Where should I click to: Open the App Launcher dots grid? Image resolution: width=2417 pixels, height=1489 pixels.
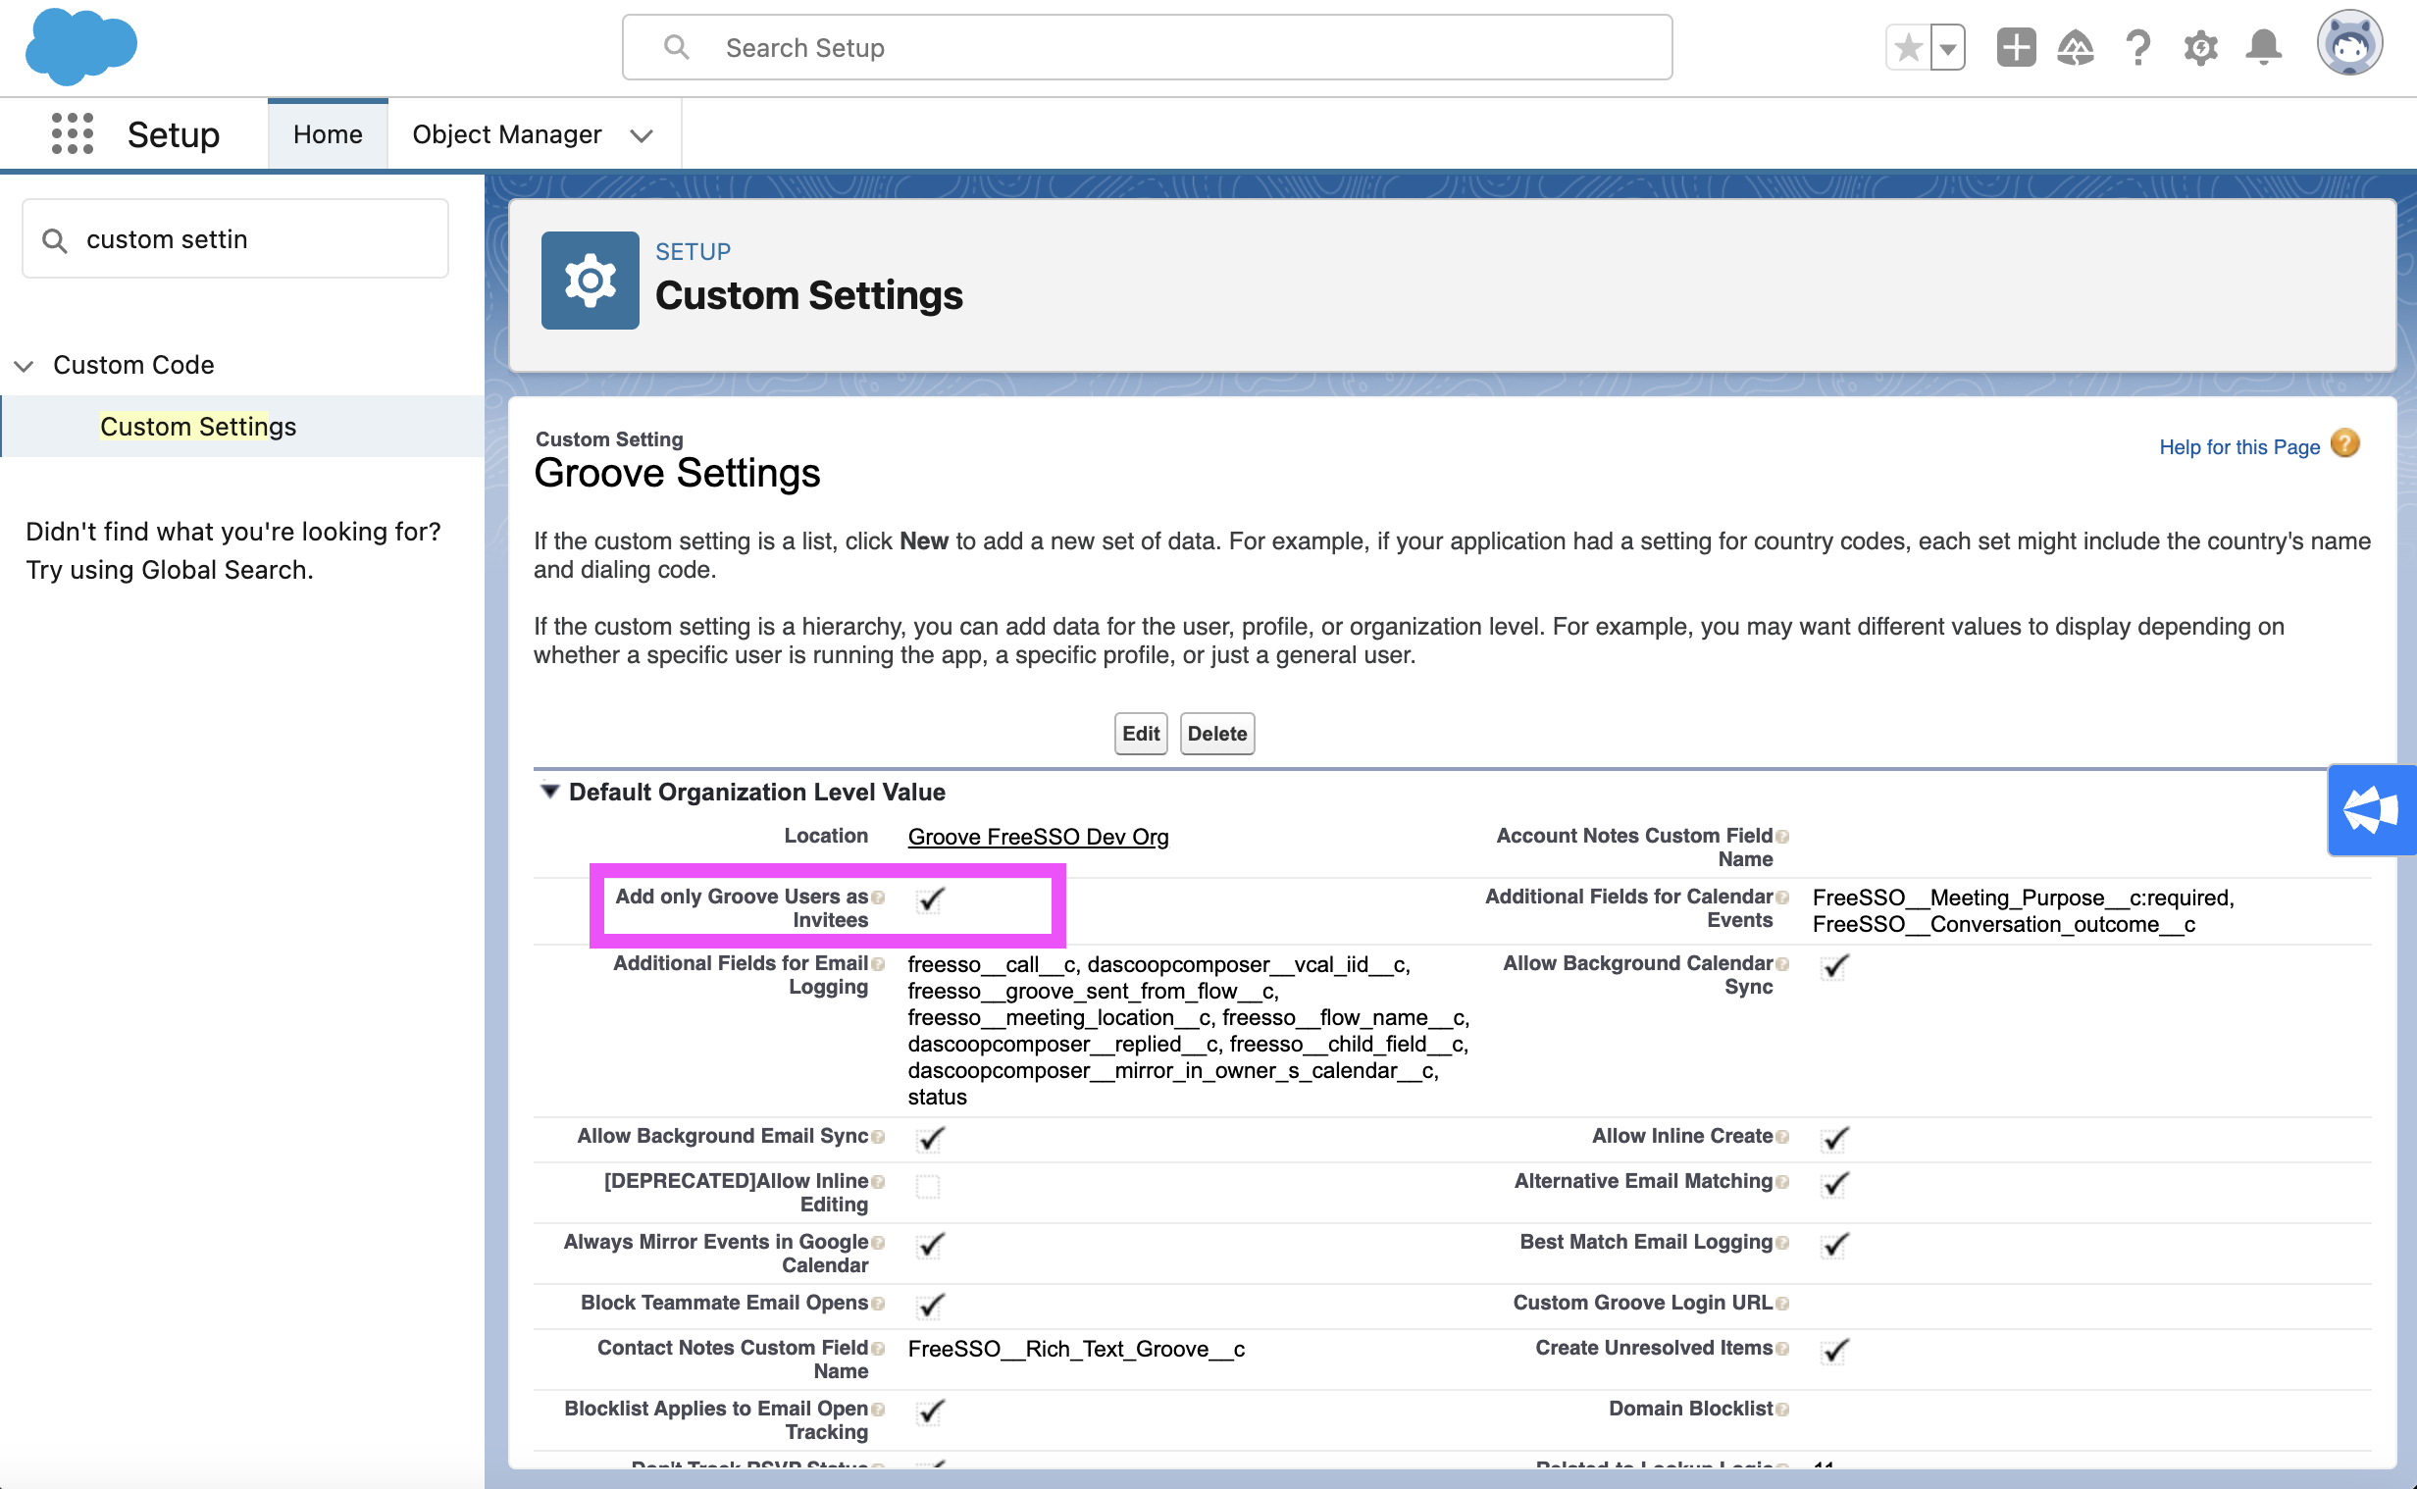pos(72,133)
